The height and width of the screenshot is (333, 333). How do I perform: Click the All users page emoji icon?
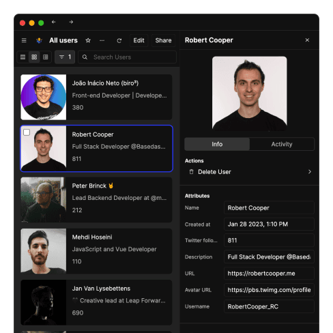(39, 40)
